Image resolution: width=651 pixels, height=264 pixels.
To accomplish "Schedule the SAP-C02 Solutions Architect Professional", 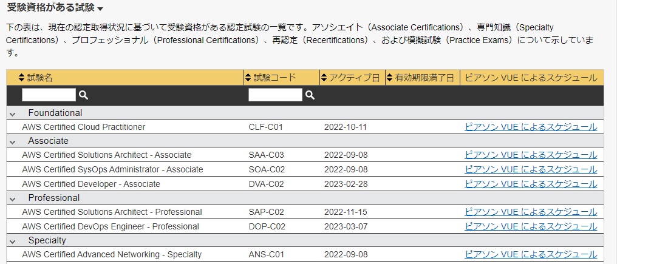I will point(531,212).
